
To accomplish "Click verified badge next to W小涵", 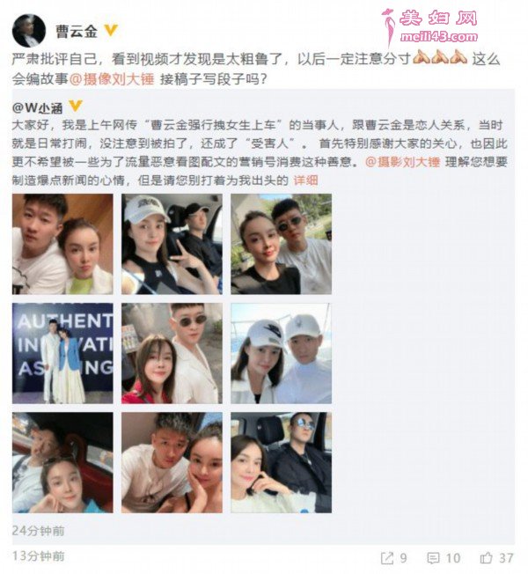I will pos(76,107).
